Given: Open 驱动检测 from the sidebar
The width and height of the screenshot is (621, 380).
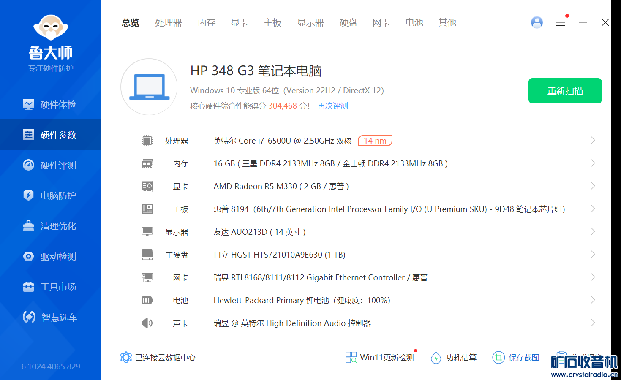Looking at the screenshot, I should pos(51,256).
